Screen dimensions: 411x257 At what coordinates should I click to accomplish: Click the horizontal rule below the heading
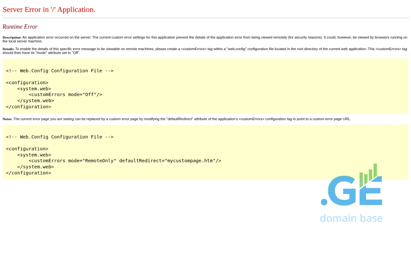(x=205, y=18)
